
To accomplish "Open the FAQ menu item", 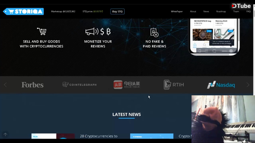I will [x=248, y=12].
